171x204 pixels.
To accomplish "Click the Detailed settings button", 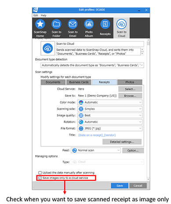I will coord(122,142).
